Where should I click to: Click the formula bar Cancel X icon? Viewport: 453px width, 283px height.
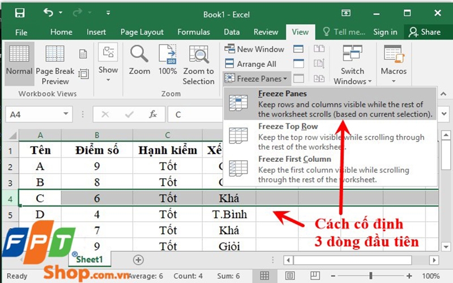105,114
